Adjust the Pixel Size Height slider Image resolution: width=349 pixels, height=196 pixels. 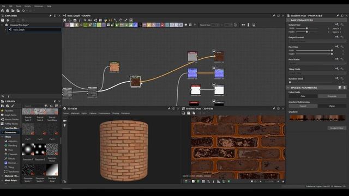pyautogui.click(x=314, y=54)
